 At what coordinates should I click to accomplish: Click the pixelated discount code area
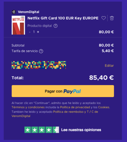(x=39, y=65)
